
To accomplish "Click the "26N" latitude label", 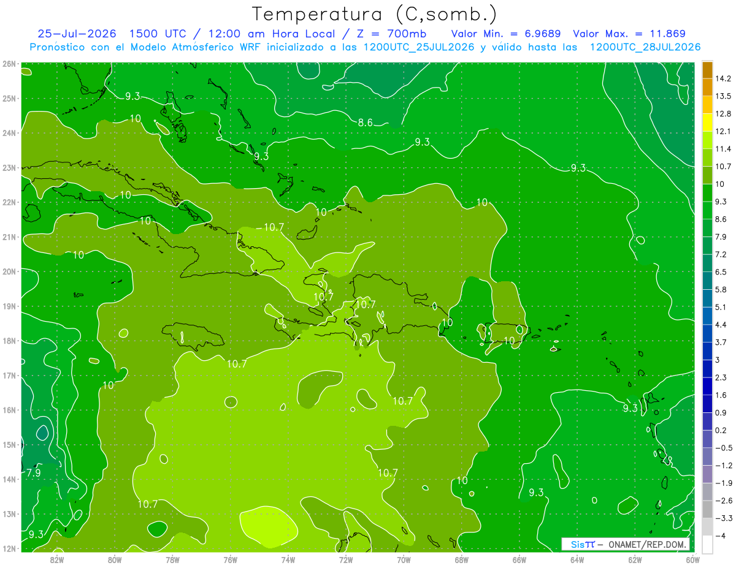I will (x=9, y=64).
